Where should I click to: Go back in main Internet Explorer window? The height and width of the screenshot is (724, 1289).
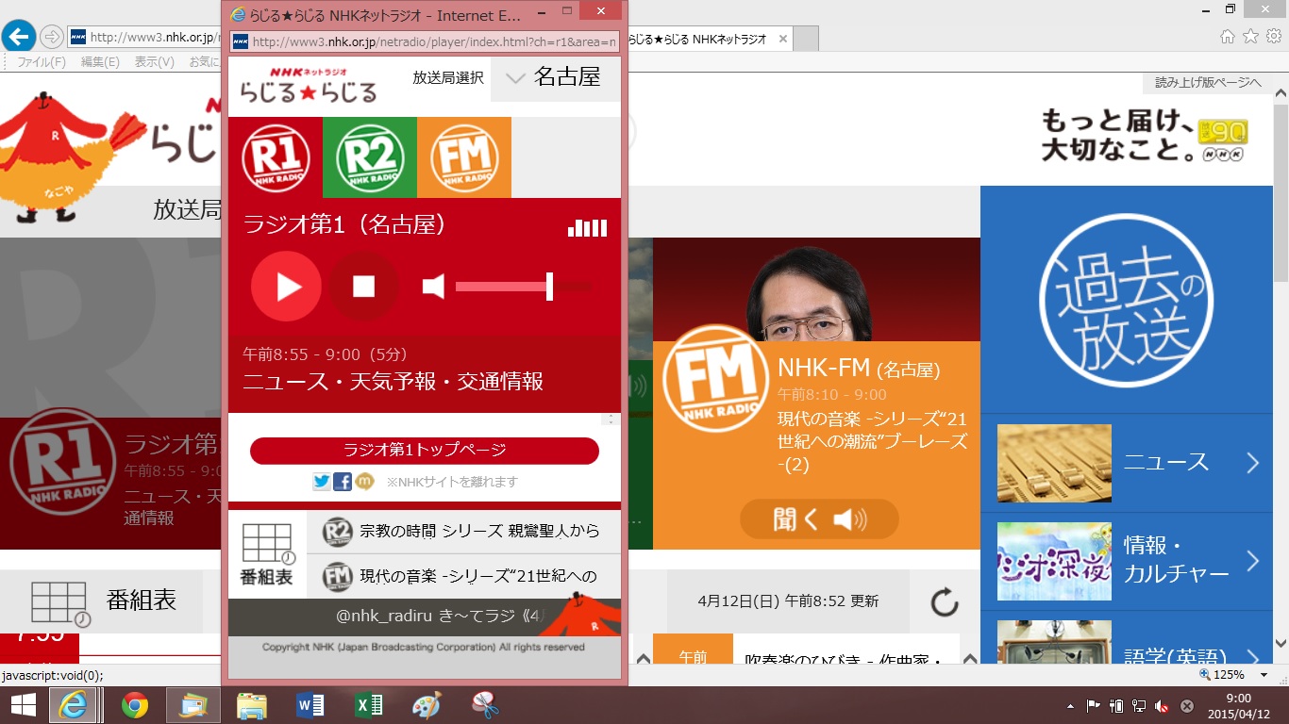19,37
